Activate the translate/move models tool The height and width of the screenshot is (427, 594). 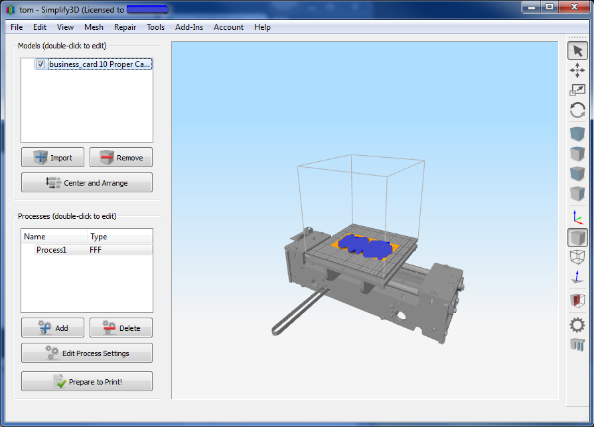click(x=577, y=70)
